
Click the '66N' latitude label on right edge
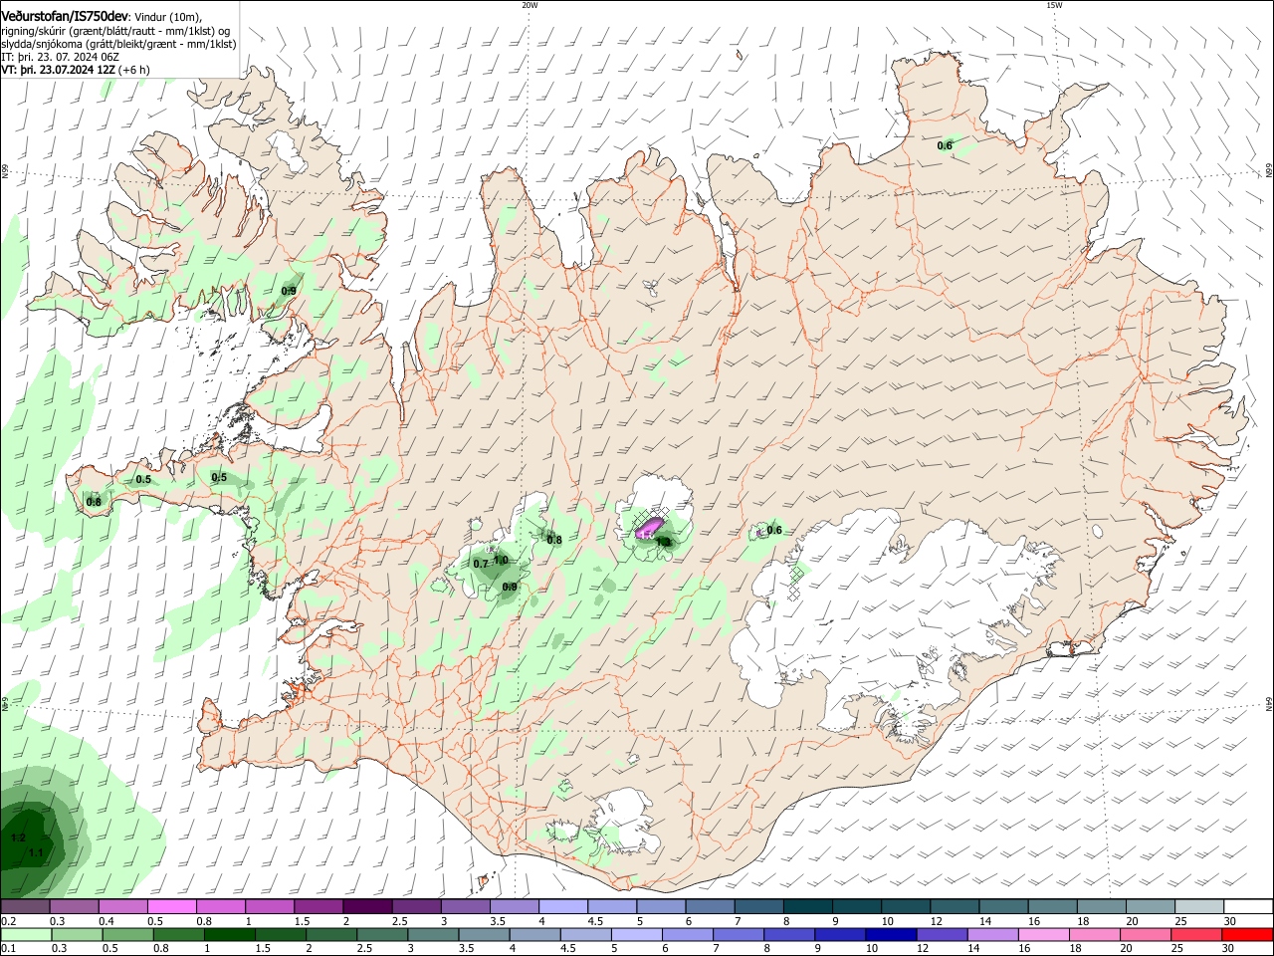[1269, 170]
